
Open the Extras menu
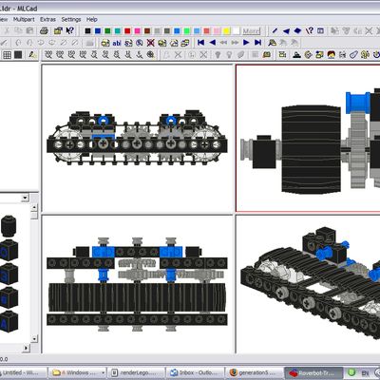click(x=47, y=19)
